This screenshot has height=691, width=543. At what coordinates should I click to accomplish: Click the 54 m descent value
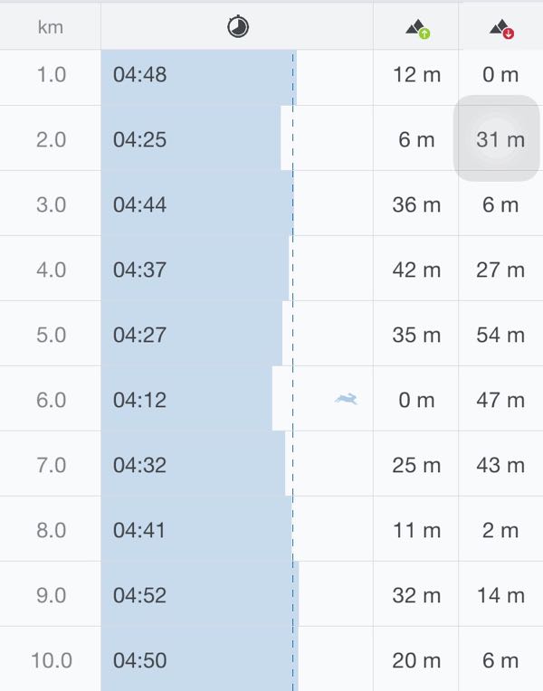click(500, 336)
